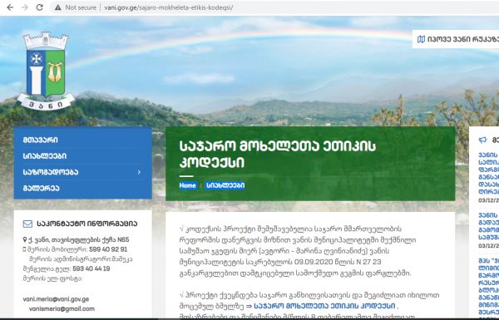Click the location pin icon by the address
Screen dimensions: 499x320
click(x=25, y=239)
